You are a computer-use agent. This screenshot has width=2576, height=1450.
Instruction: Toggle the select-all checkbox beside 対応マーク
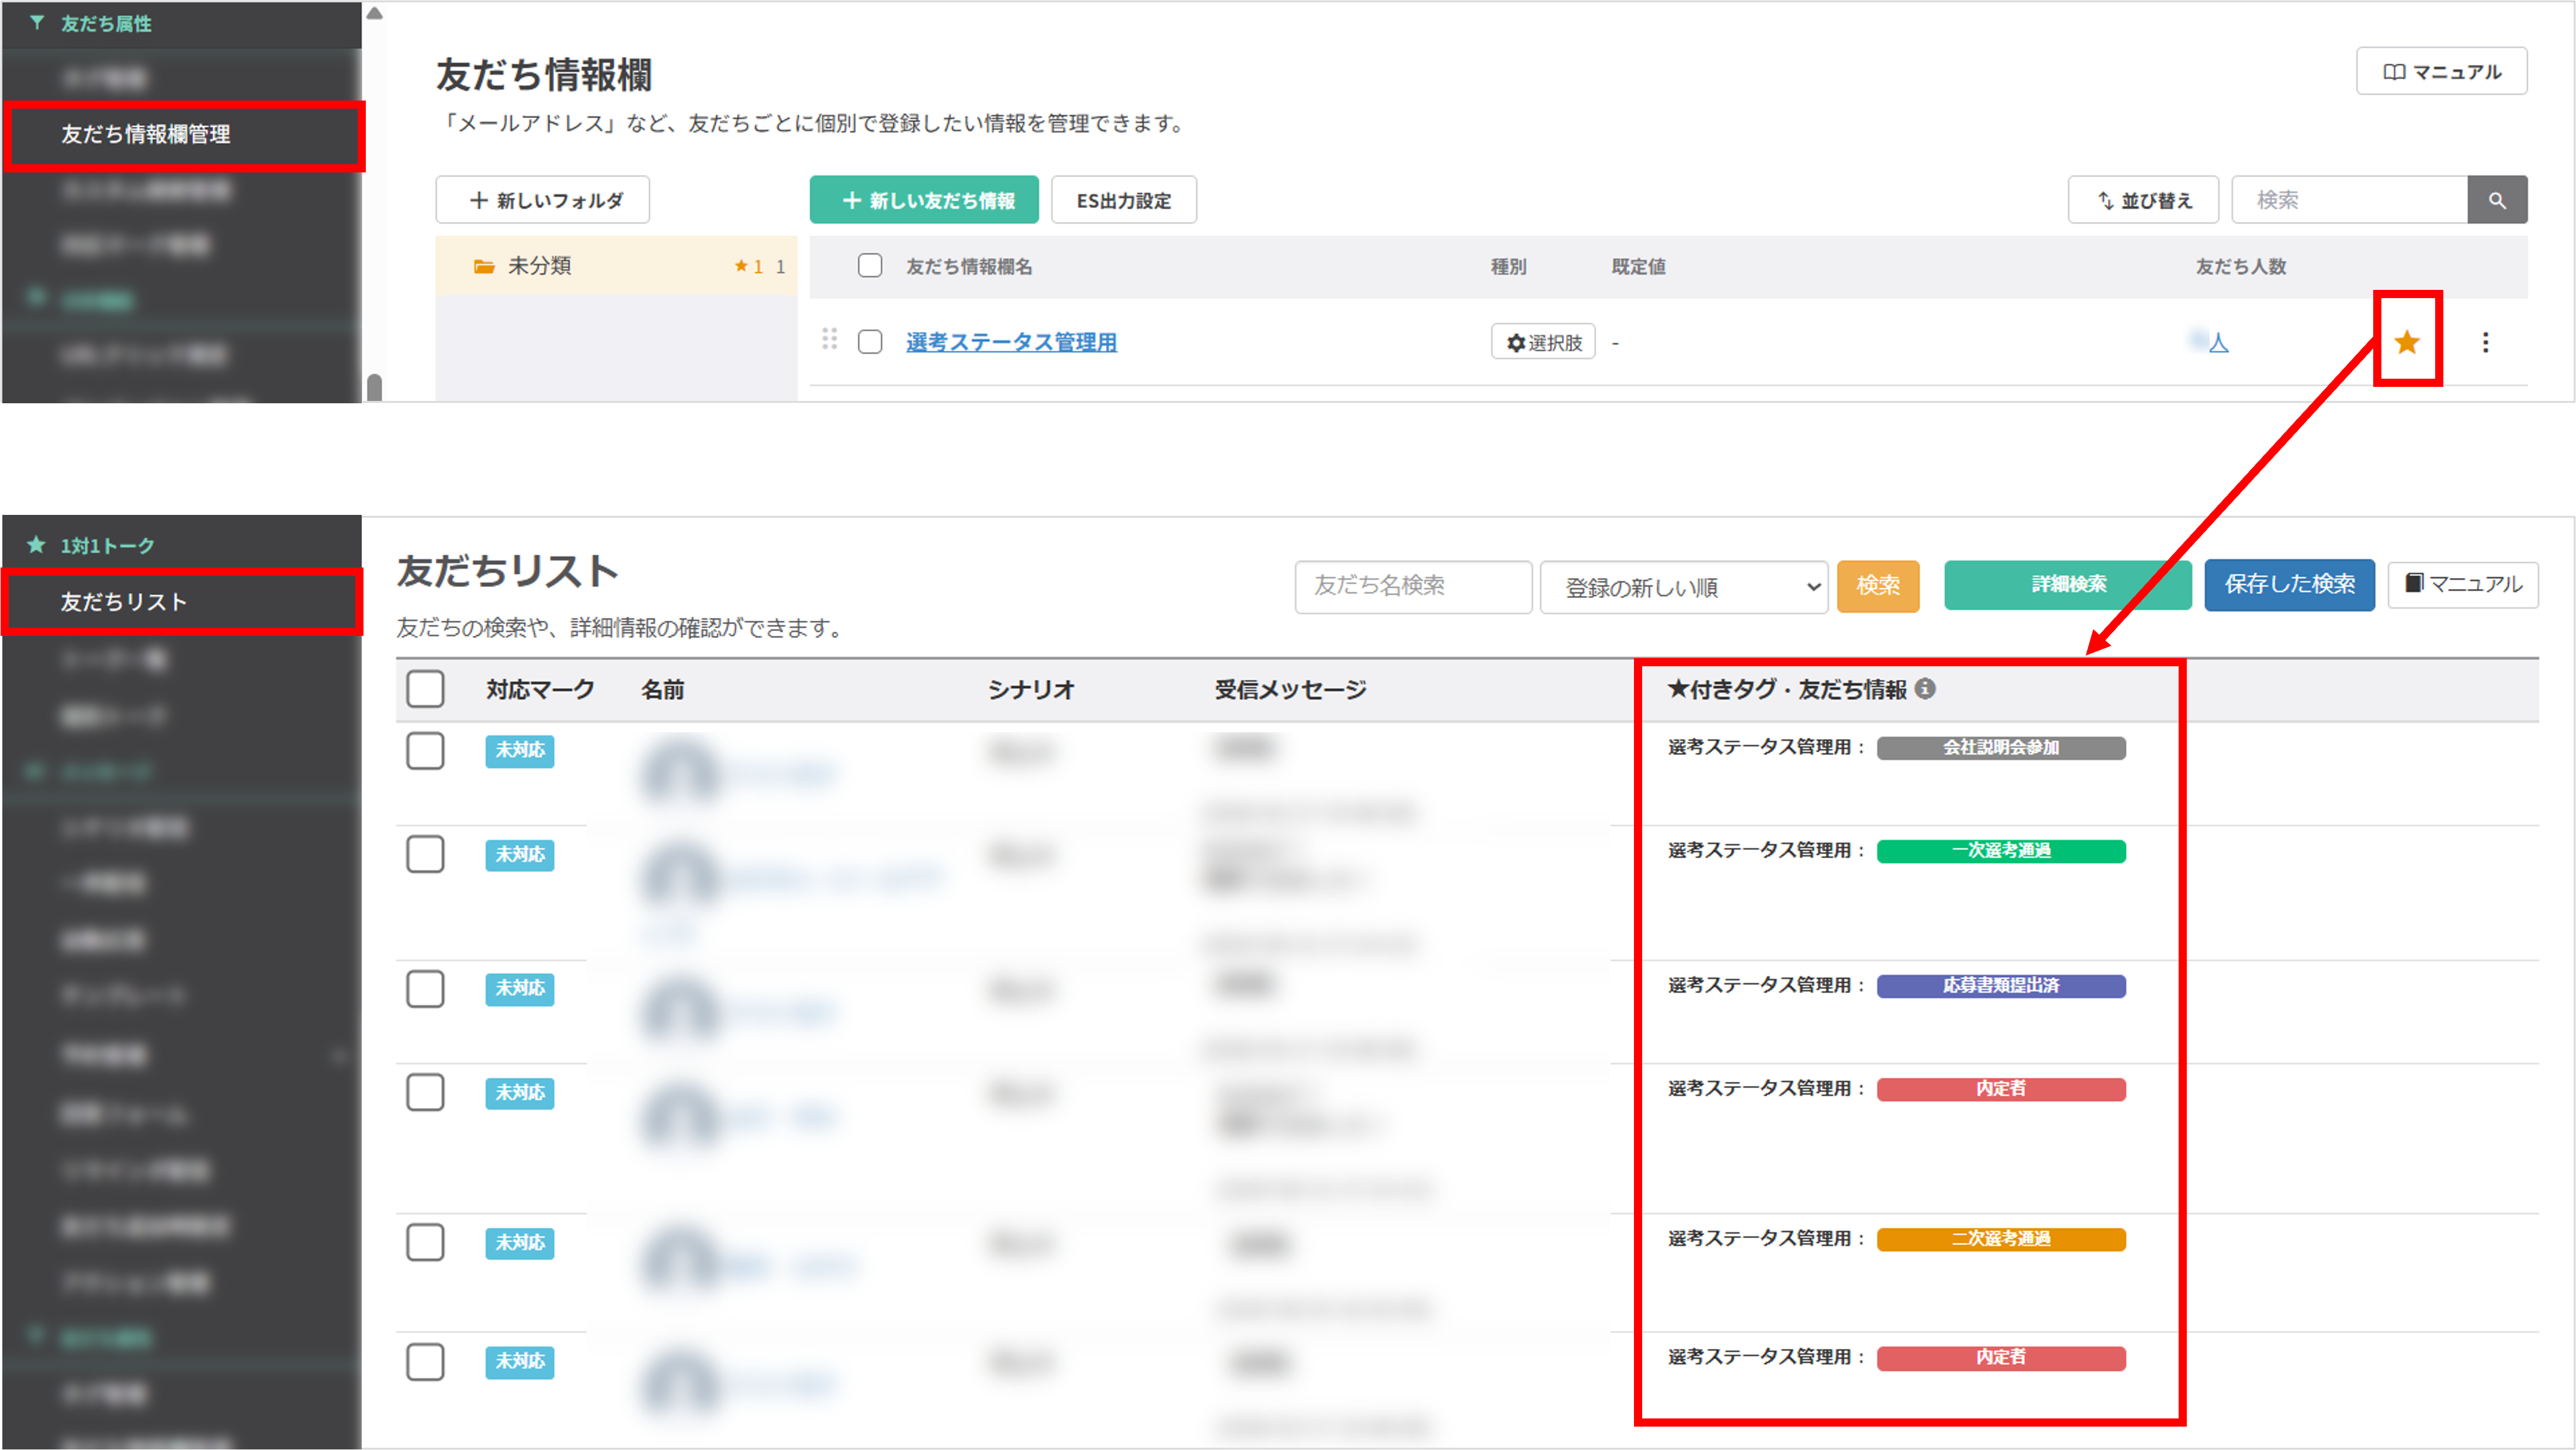(425, 689)
